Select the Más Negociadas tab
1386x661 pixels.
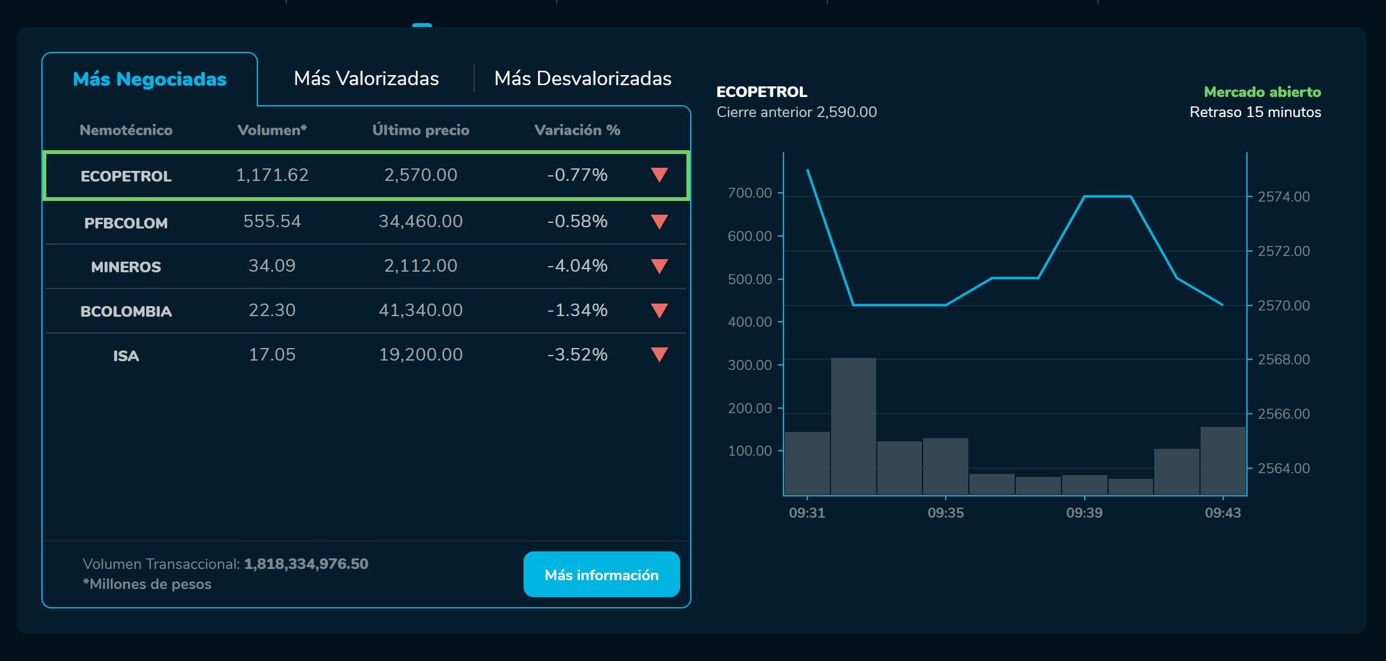click(148, 79)
